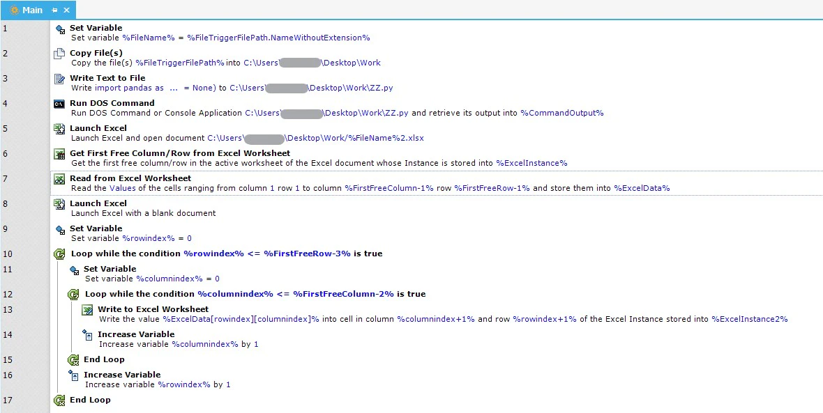Close the Main tab

point(67,10)
